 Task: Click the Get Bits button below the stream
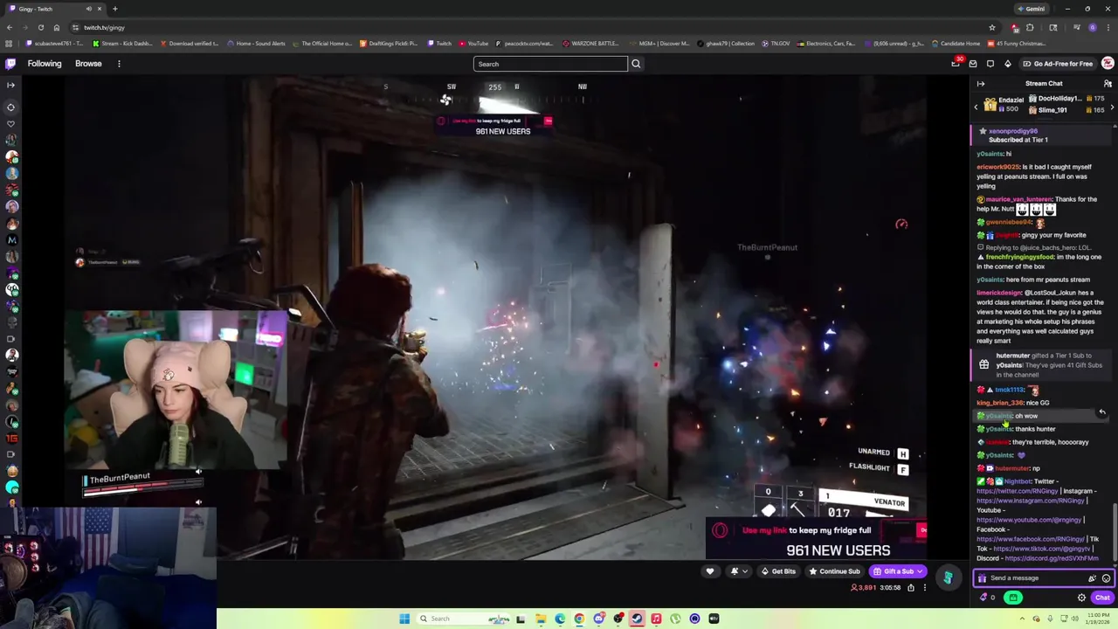[778, 571]
